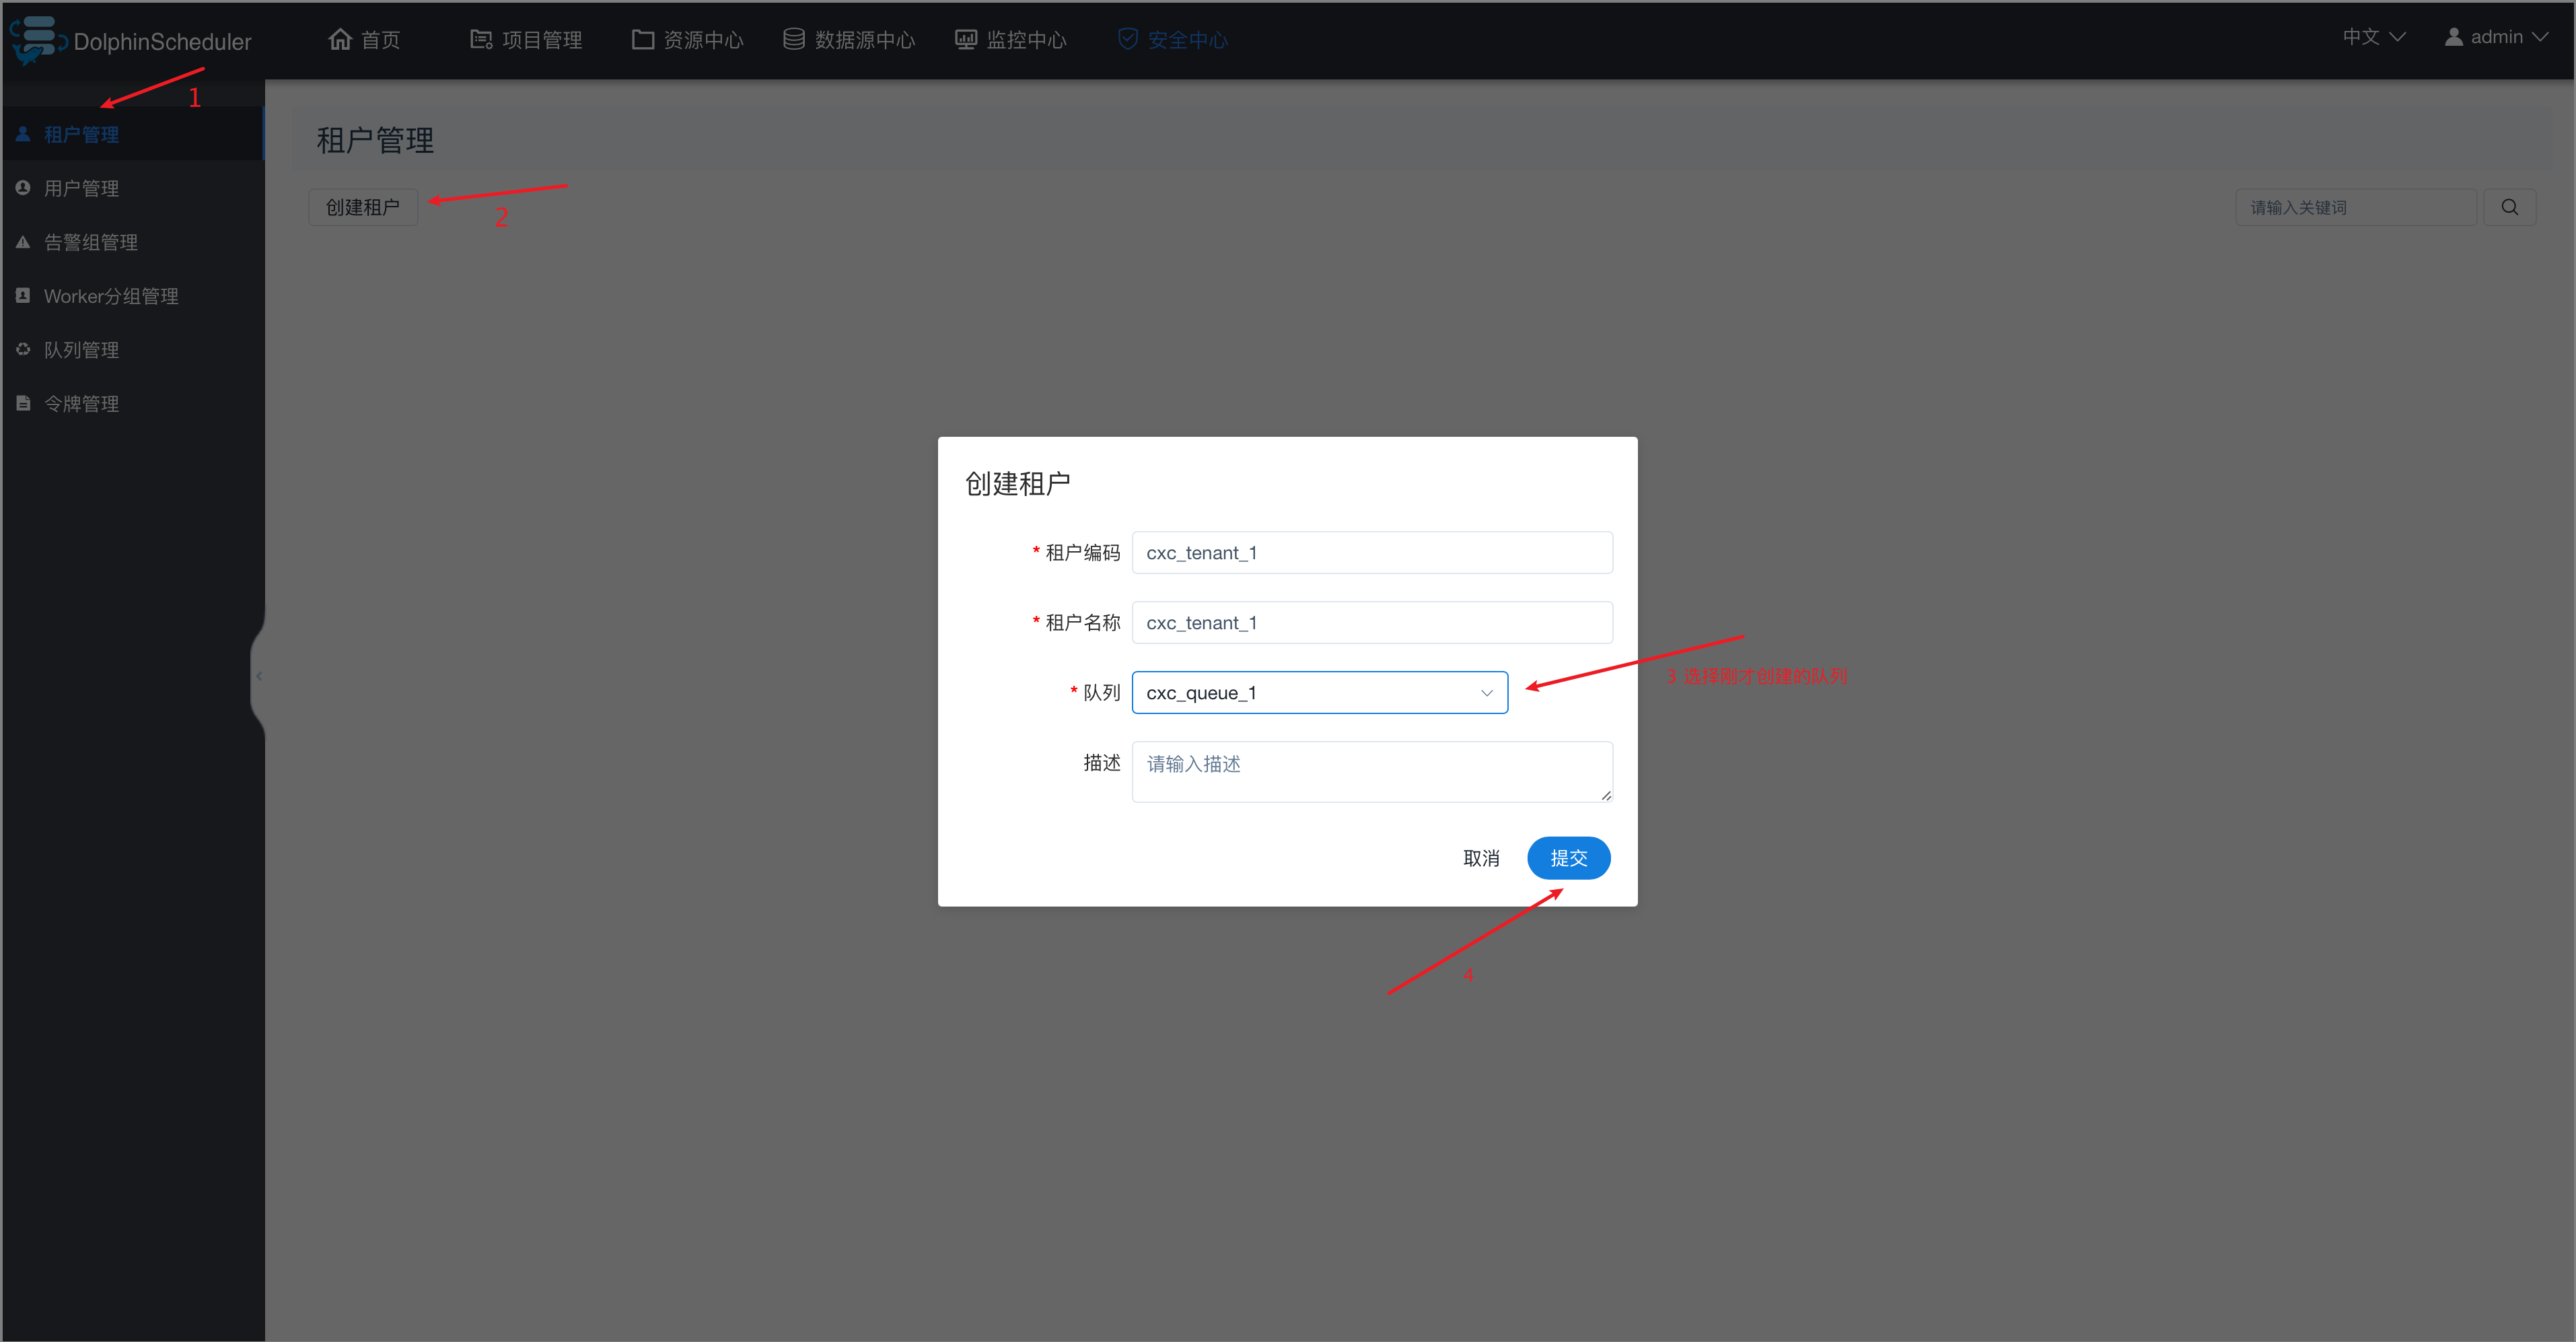Image resolution: width=2576 pixels, height=1342 pixels.
Task: Click the 资源中心 folder icon
Action: point(642,39)
